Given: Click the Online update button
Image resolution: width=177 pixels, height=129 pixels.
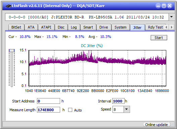Looking at the screenshot, I should point(157,125).
